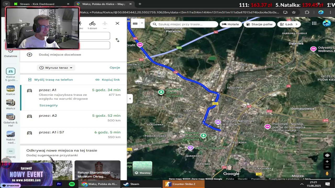
Task: Open a new browser tab with plus
Action: pyautogui.click(x=140, y=4)
